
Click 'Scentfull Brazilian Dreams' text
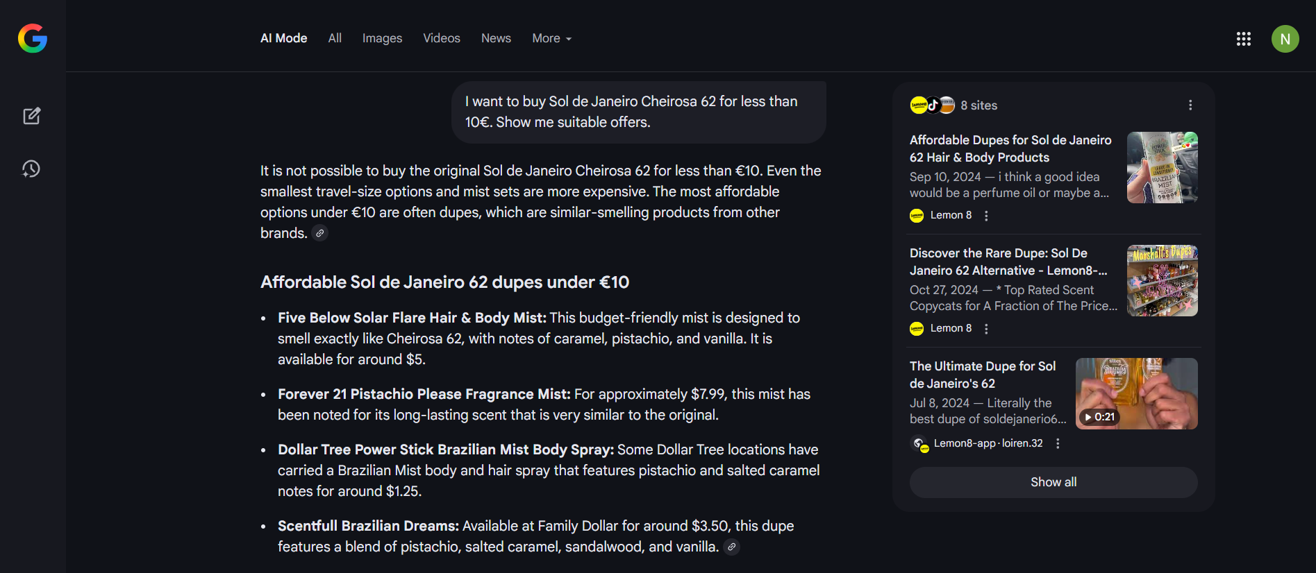(x=368, y=526)
